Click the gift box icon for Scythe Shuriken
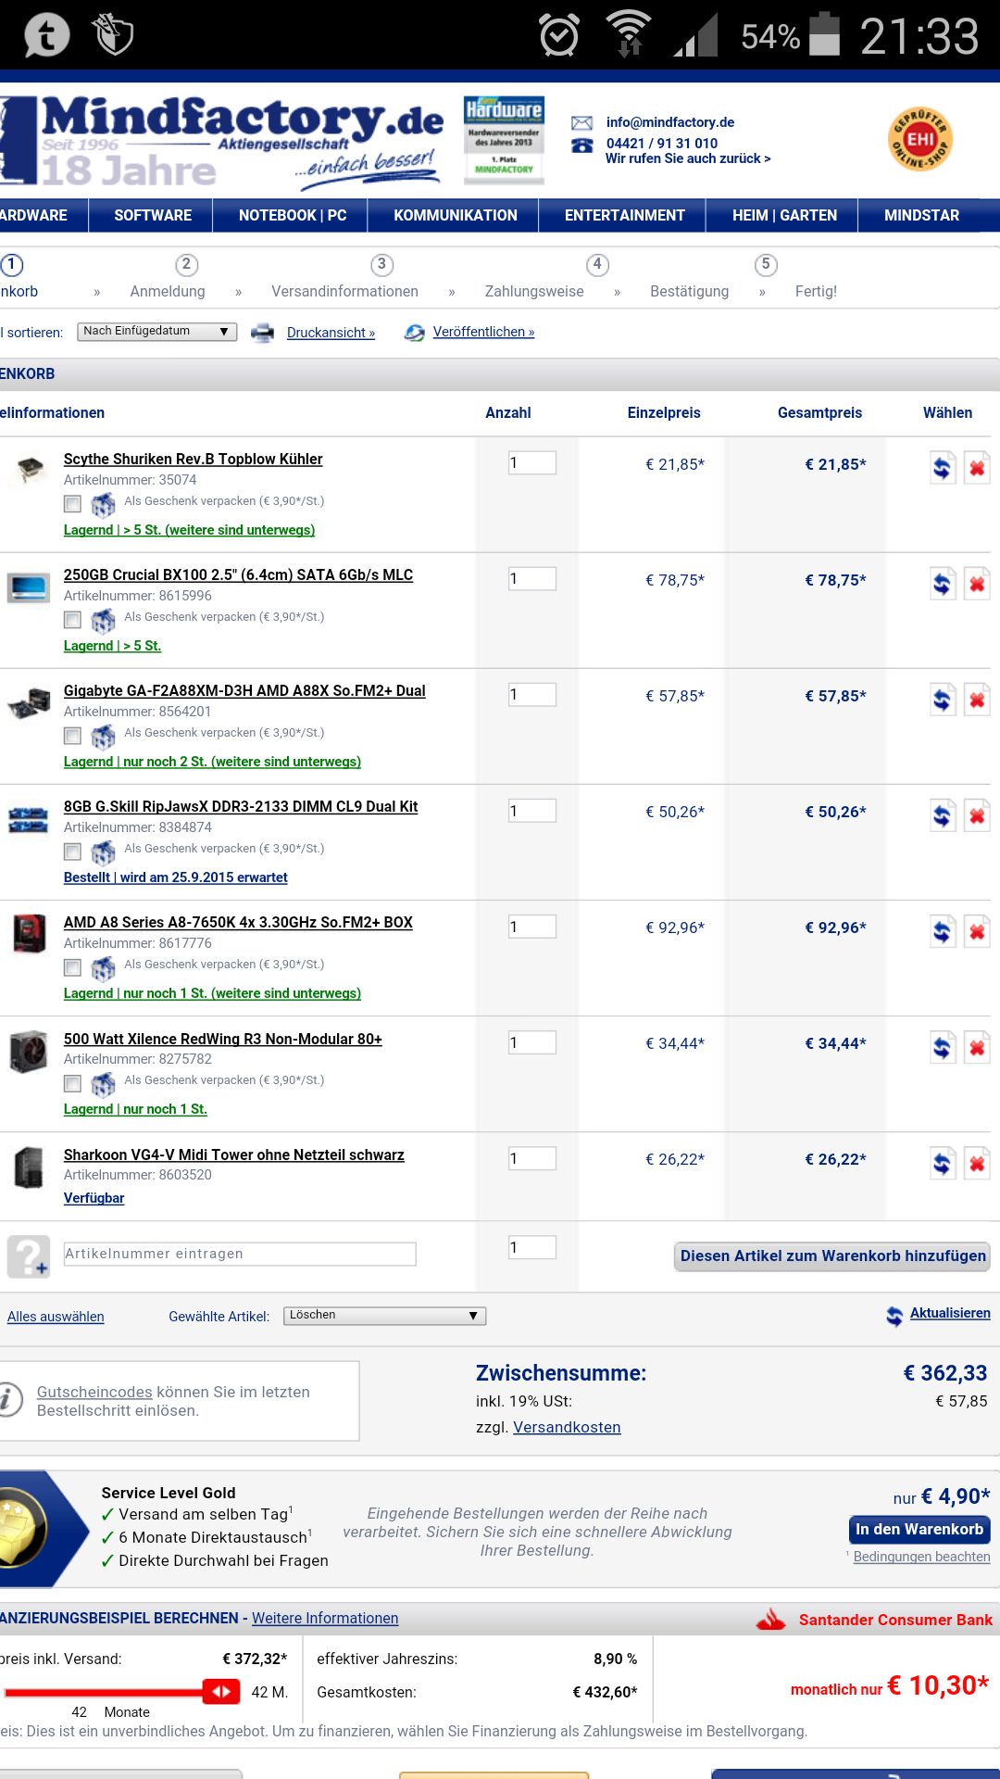This screenshot has height=1779, width=1000. [103, 504]
